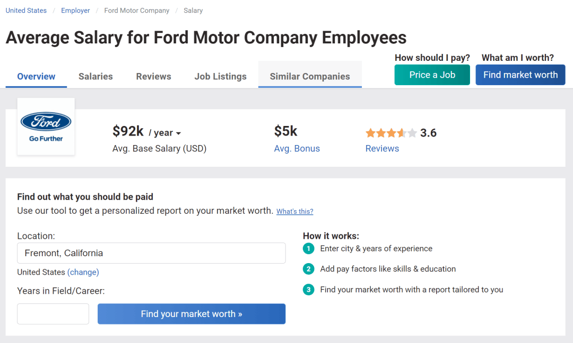Open the What's this? link
This screenshot has width=573, height=343.
pos(294,211)
